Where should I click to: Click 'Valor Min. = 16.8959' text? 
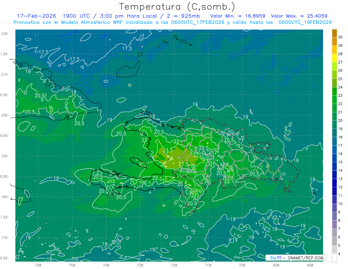(x=238, y=16)
